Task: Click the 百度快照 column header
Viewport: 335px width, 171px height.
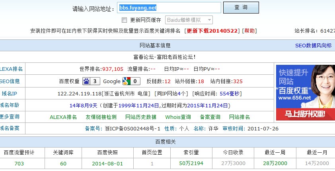Action: [107, 152]
